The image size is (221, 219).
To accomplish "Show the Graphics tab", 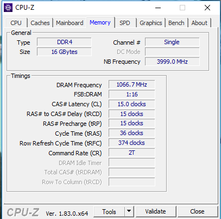I will 151,23.
